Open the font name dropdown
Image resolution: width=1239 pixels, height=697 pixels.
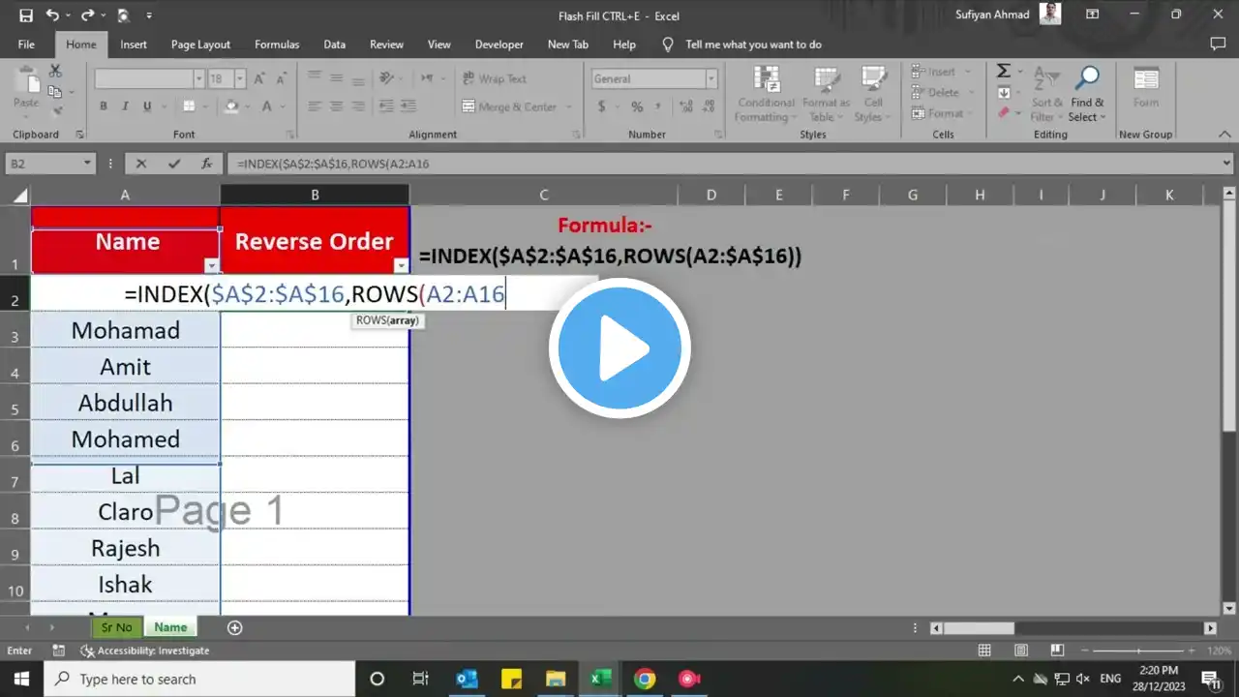[x=199, y=79]
